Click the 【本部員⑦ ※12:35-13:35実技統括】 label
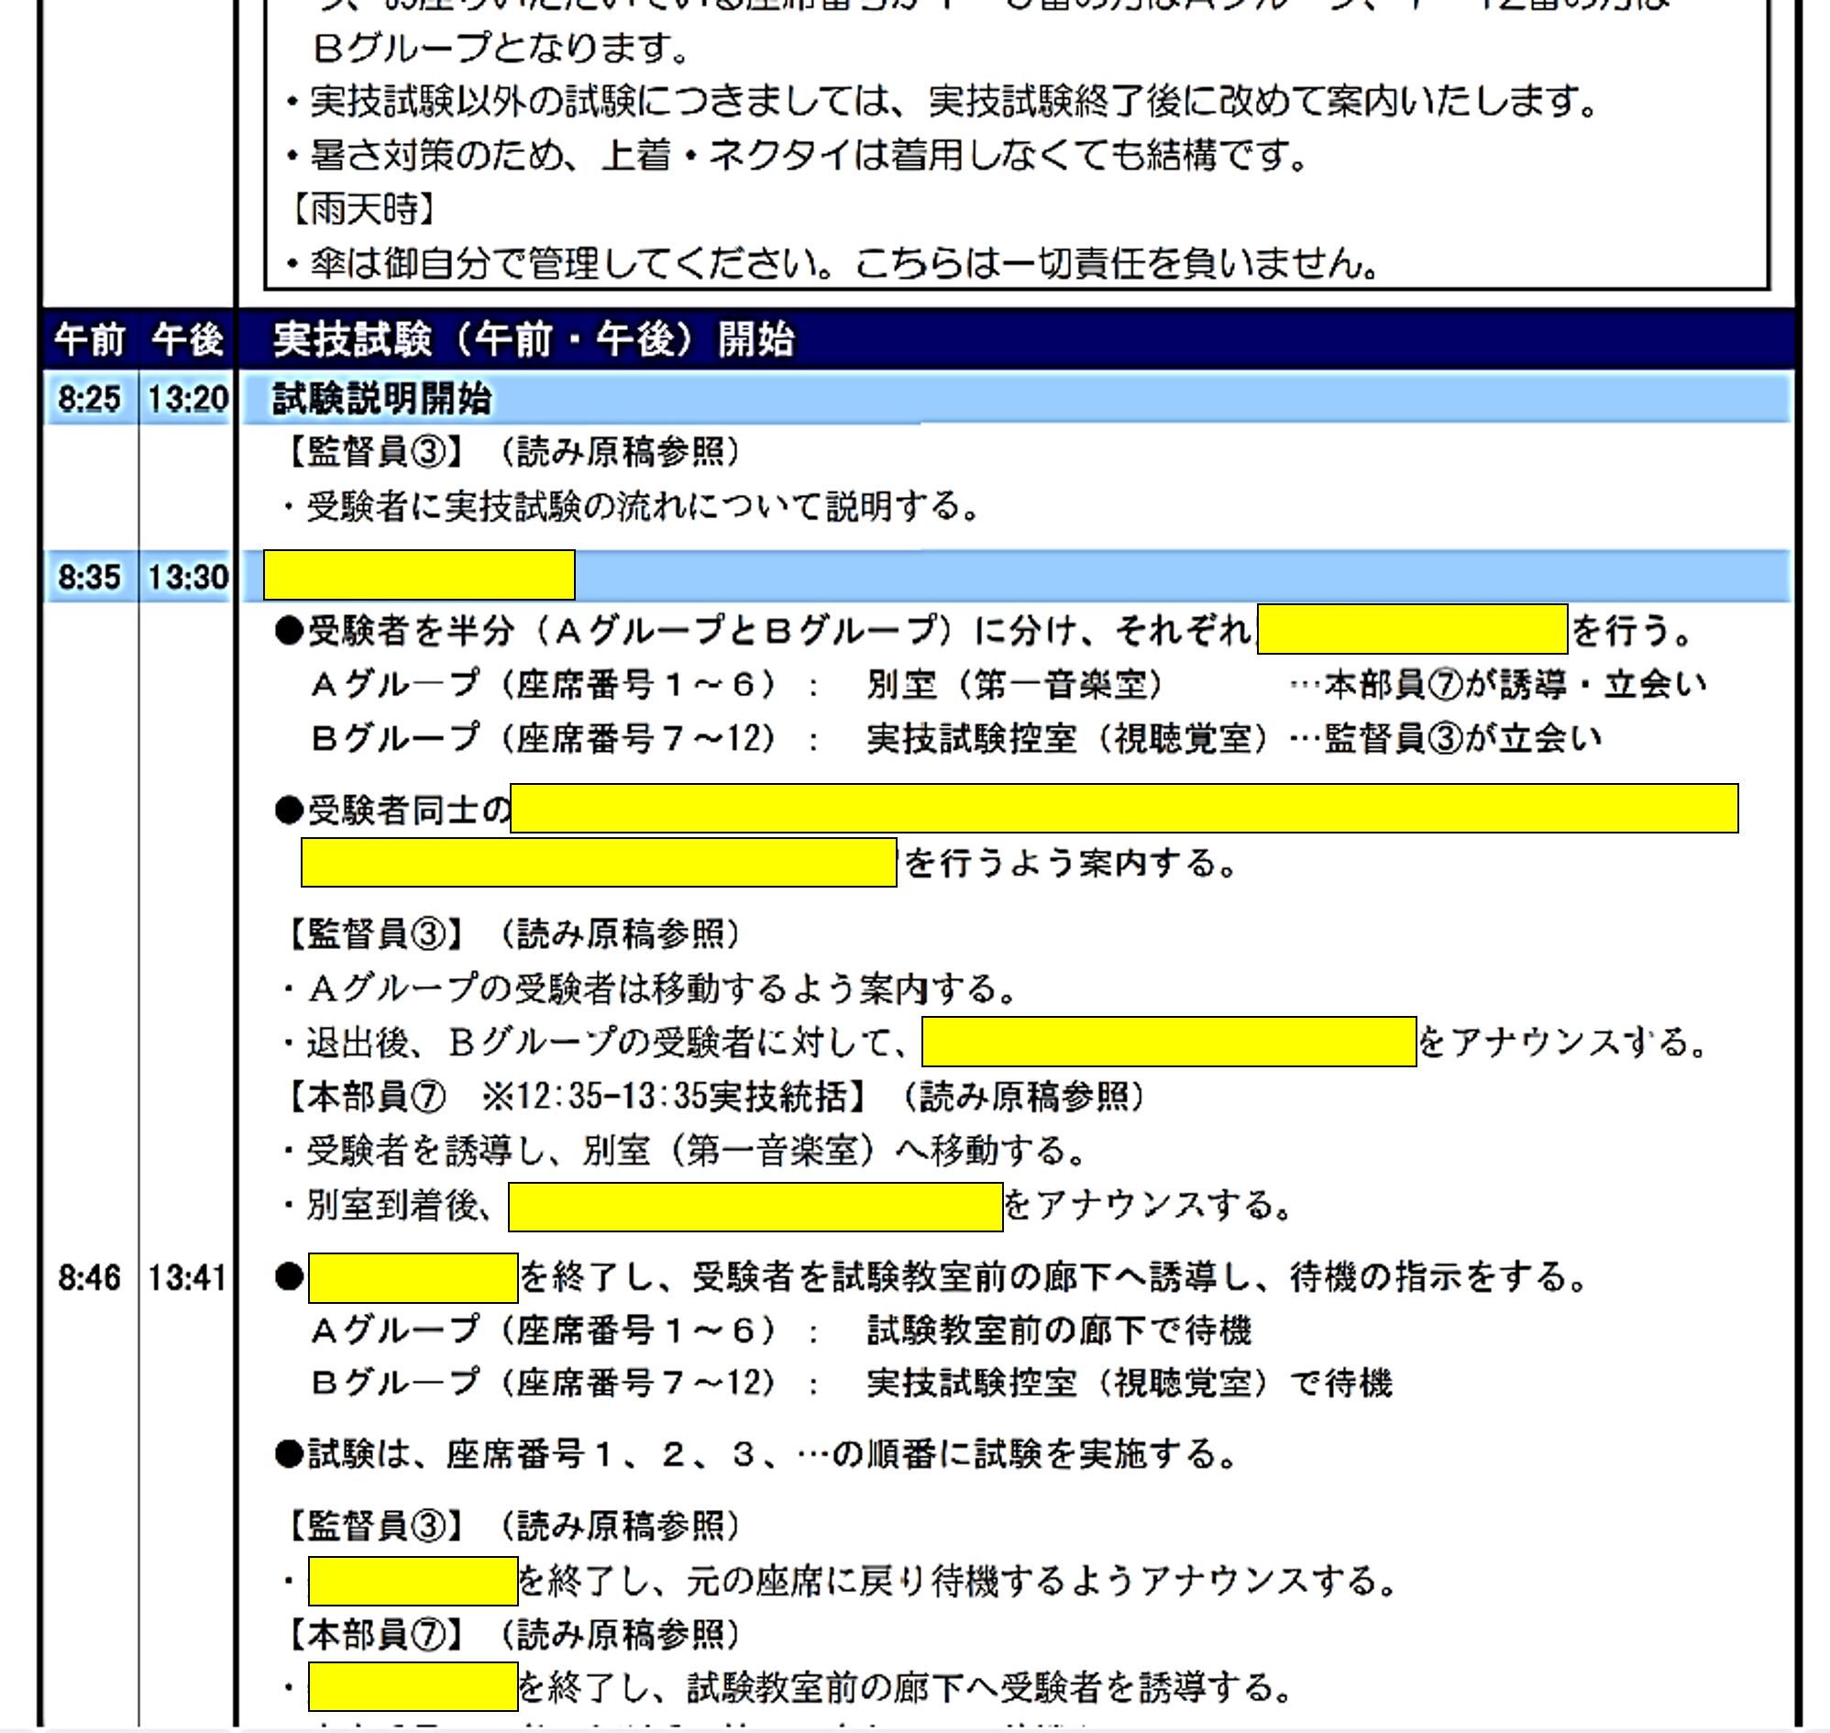Image resolution: width=1830 pixels, height=1733 pixels. (x=577, y=1097)
